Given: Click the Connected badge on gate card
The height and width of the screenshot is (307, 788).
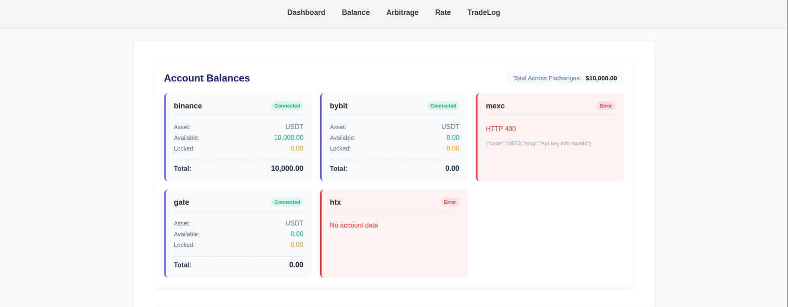Looking at the screenshot, I should (x=287, y=203).
